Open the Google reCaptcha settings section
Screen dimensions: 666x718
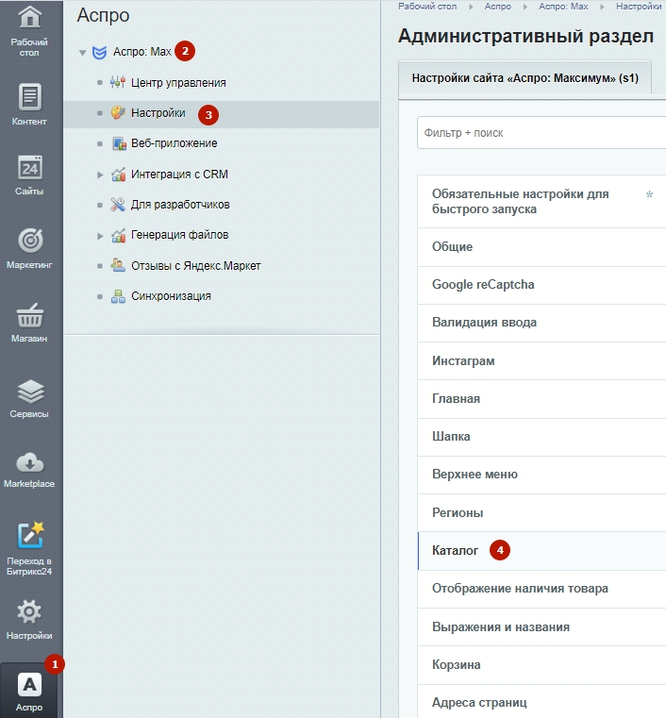541,285
